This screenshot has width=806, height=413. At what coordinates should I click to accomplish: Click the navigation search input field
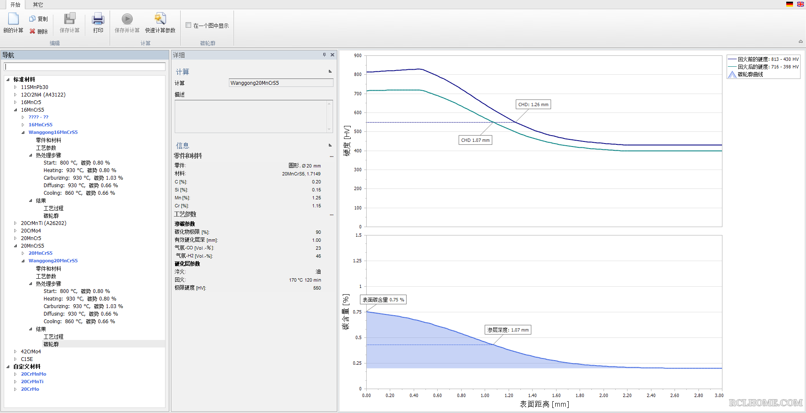[85, 67]
